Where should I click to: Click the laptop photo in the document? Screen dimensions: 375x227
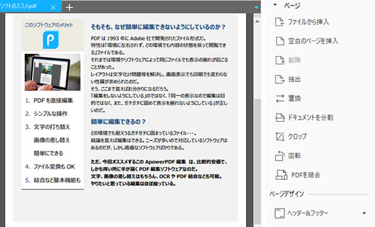coord(52,72)
